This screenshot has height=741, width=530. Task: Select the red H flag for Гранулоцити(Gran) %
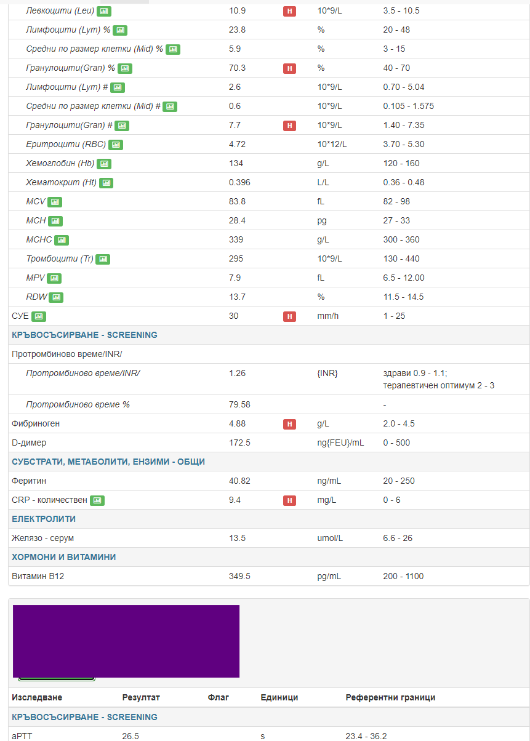(x=289, y=68)
